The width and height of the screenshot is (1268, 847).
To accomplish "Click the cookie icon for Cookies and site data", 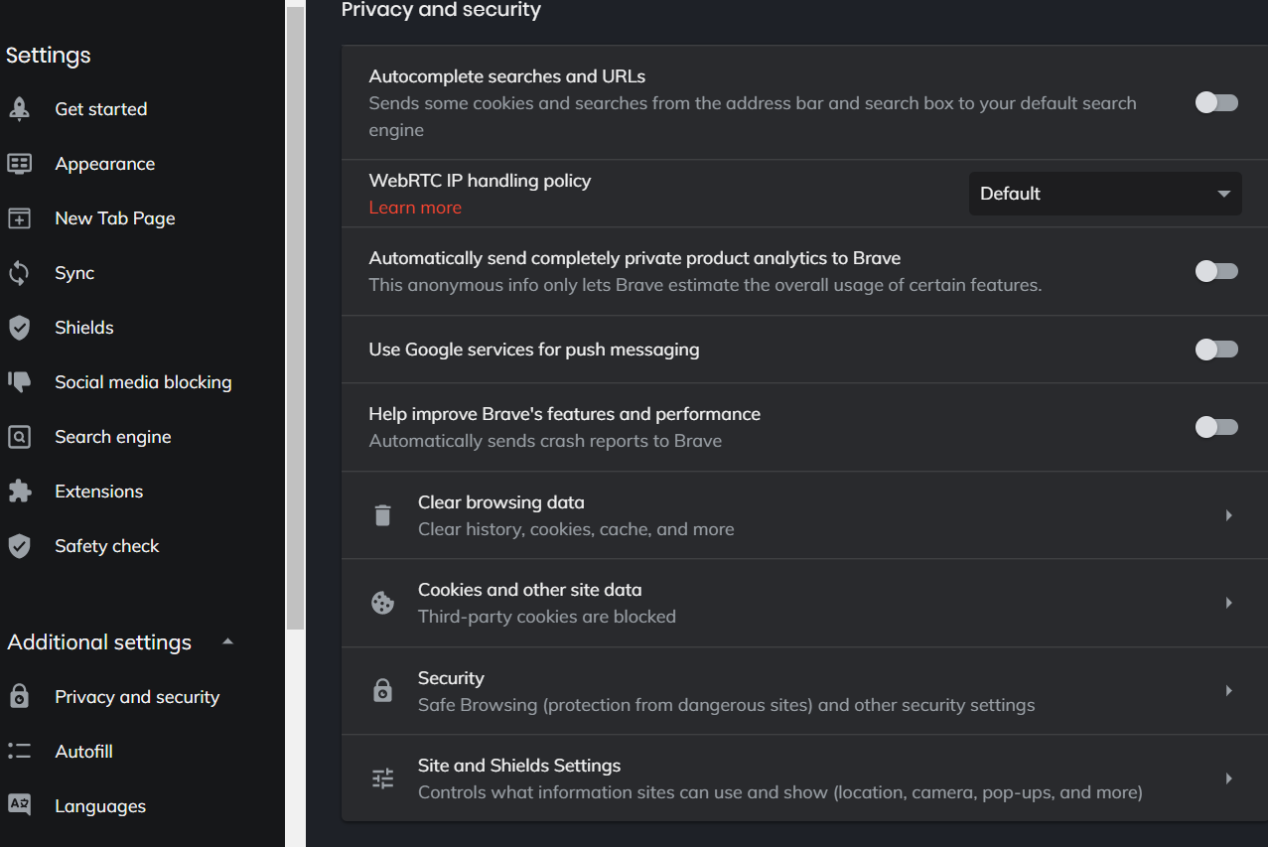I will click(382, 603).
